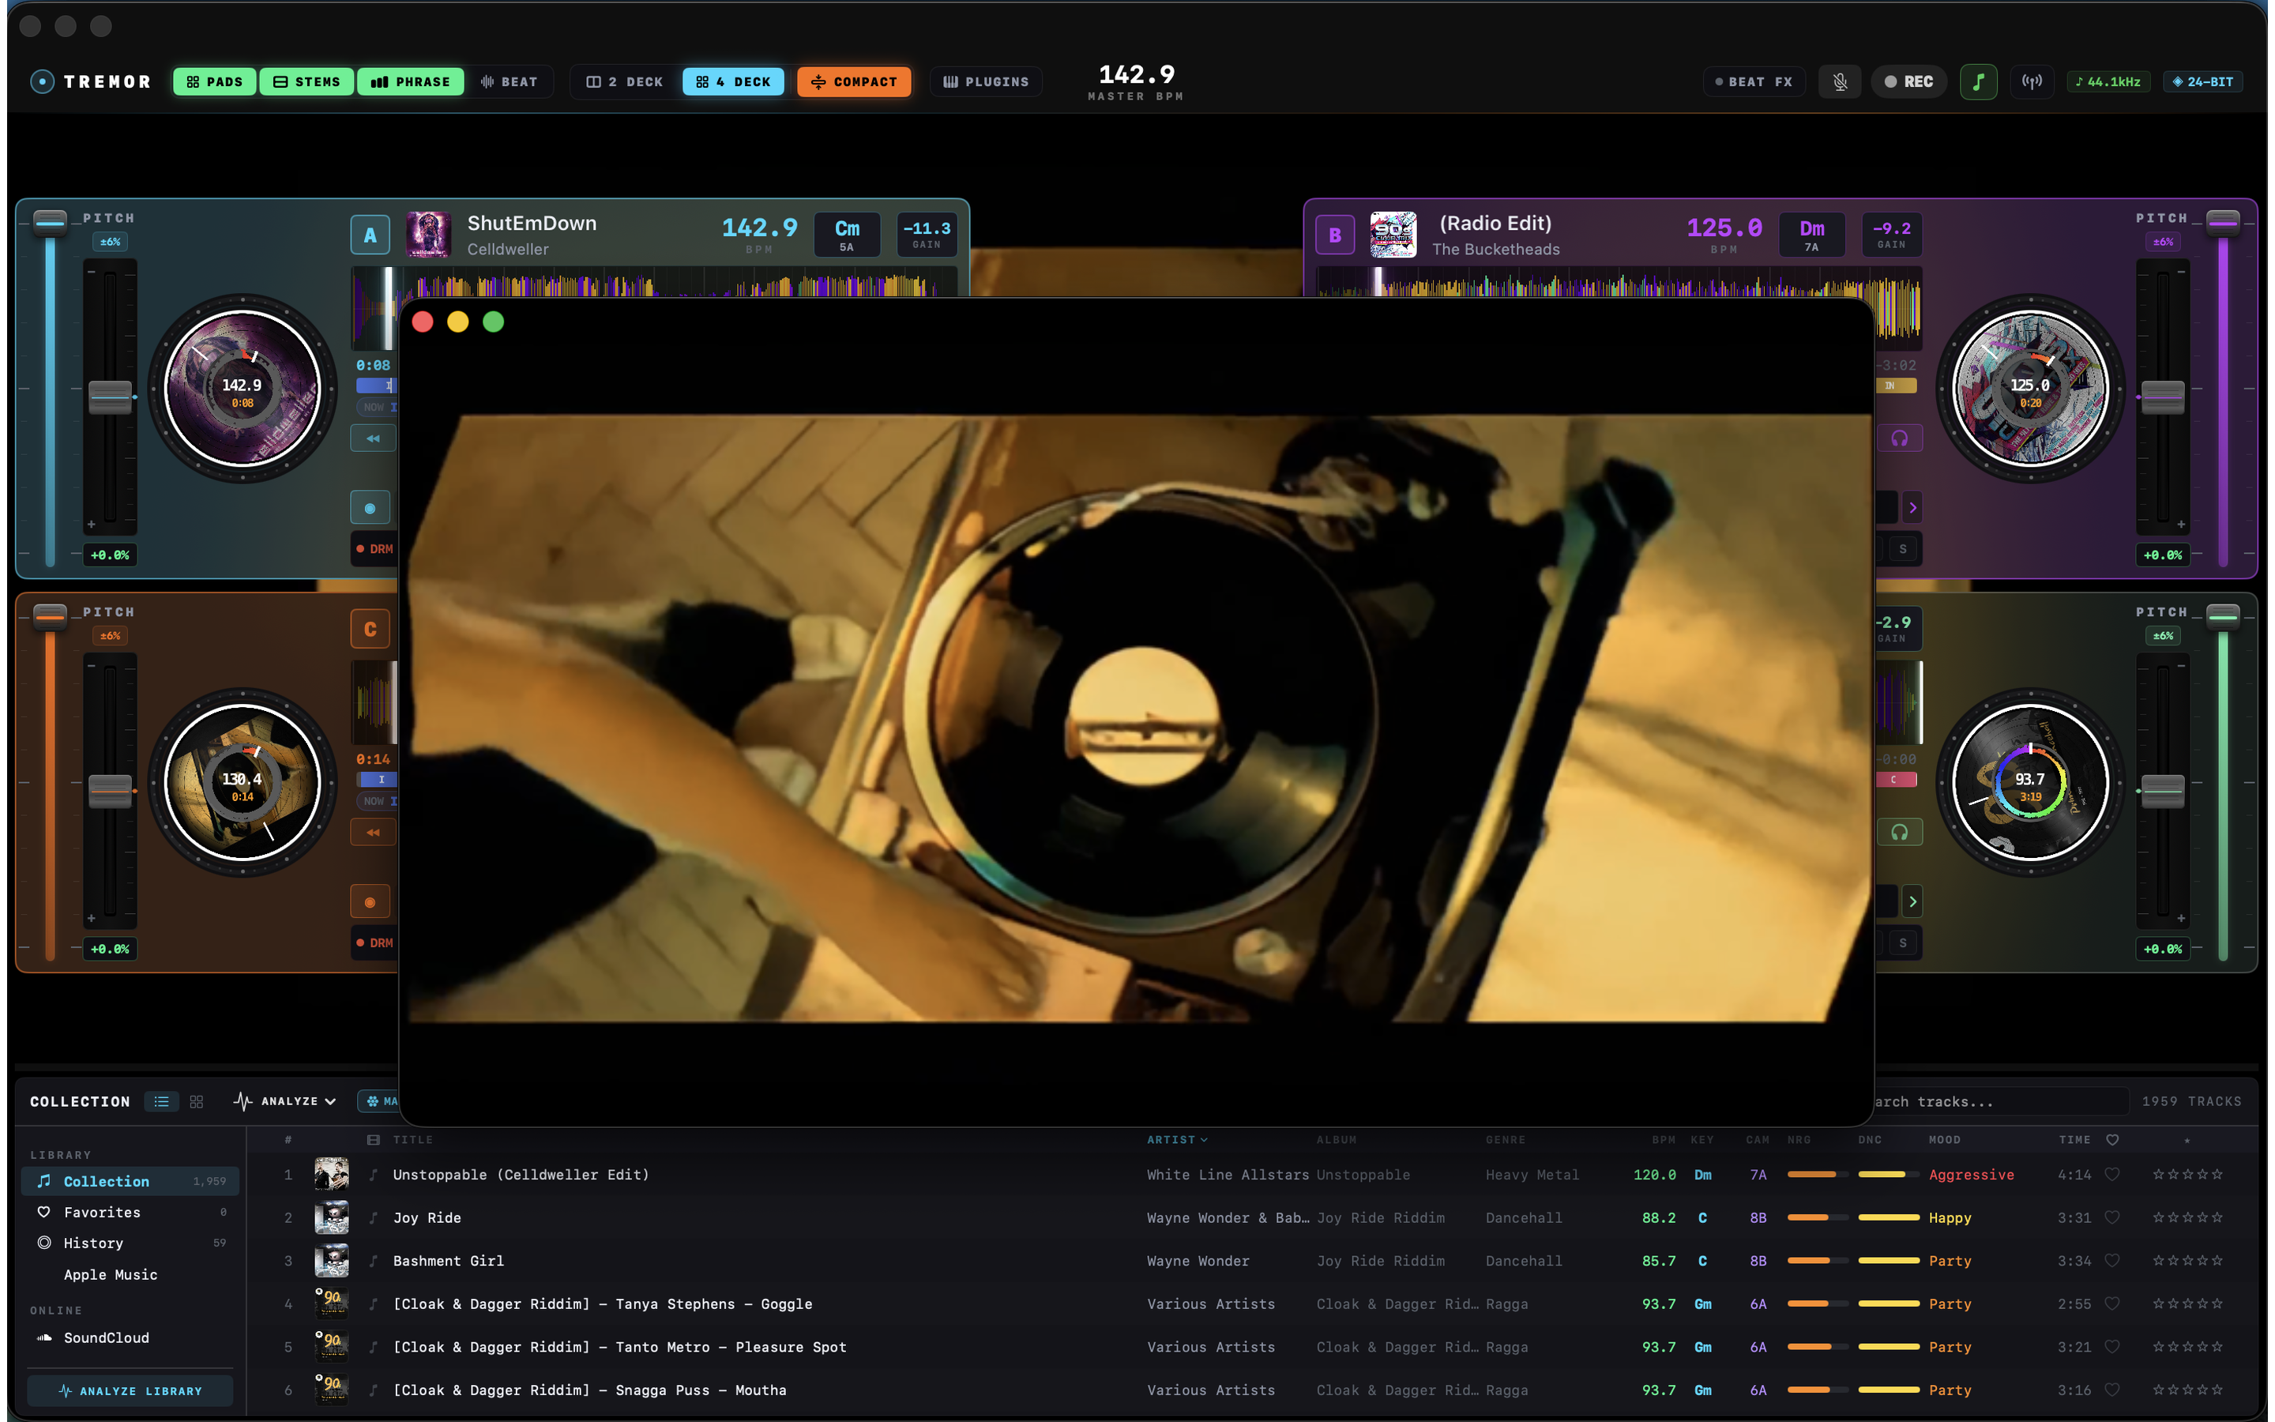
Task: Adjust the Deck A gray pitch fader knob
Action: (110, 397)
